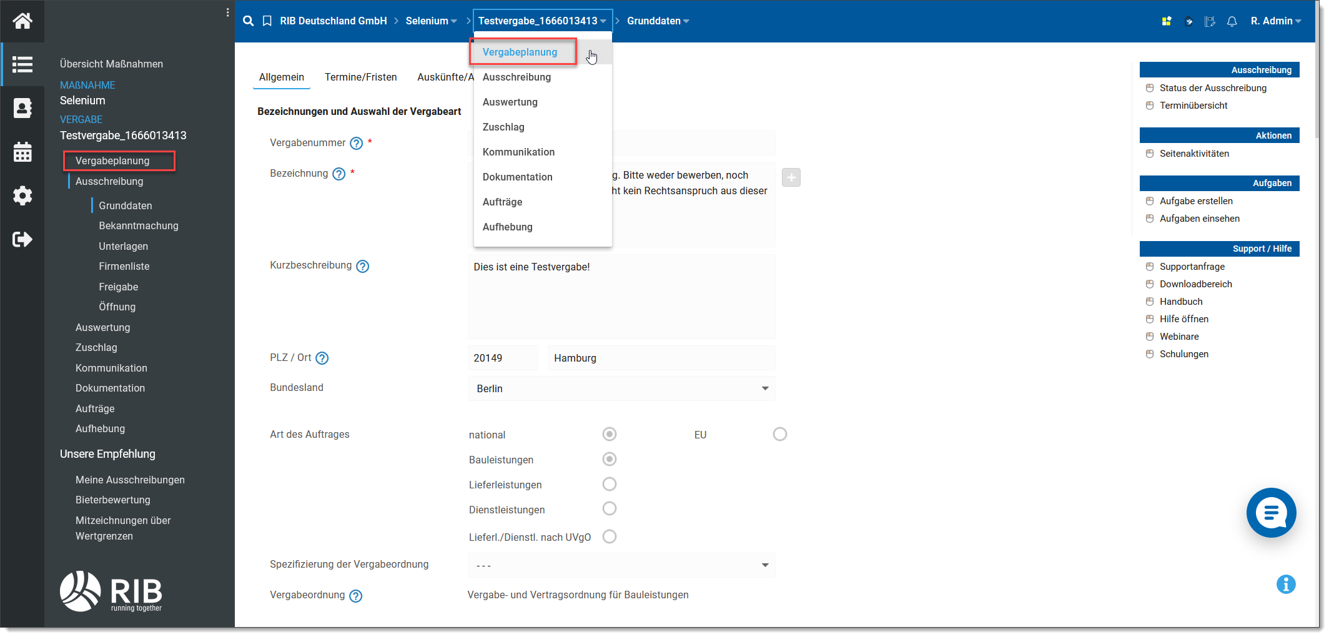This screenshot has width=1329, height=637.
Task: Open help for Vergabenummer field
Action: (357, 144)
